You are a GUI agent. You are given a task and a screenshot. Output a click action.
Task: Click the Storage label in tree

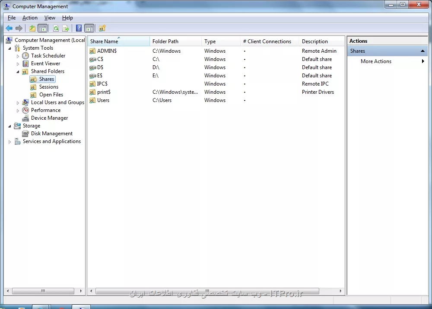click(32, 126)
